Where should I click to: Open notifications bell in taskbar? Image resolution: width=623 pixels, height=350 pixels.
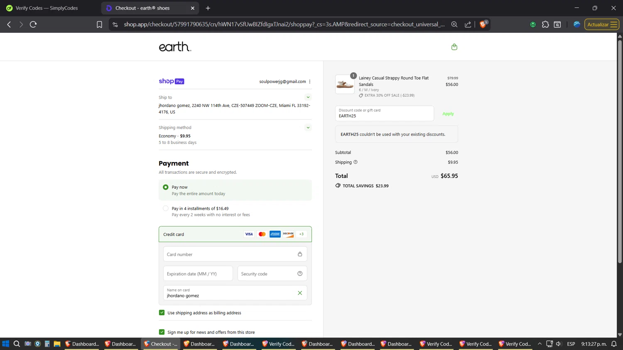614,344
